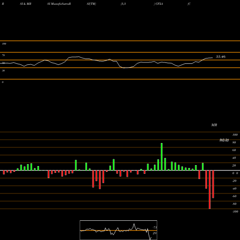Click the RSI value label 55.46
The width and height of the screenshot is (240, 240).
coord(221,57)
